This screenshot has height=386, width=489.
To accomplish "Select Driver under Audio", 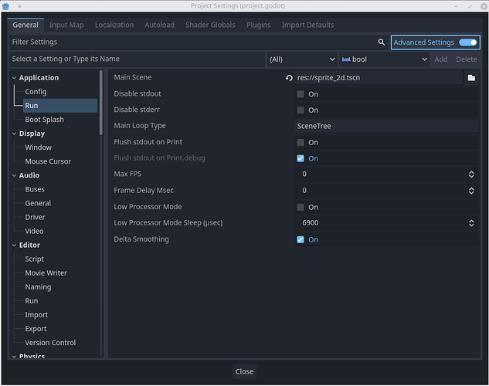I will coord(35,218).
